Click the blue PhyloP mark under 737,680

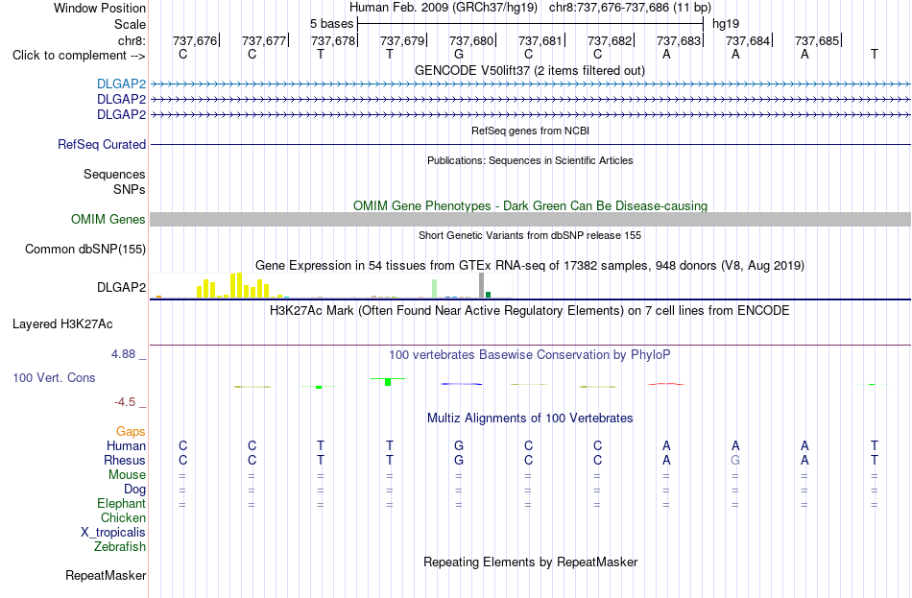click(461, 384)
